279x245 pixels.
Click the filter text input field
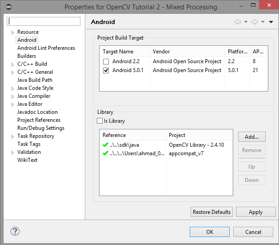click(44, 21)
